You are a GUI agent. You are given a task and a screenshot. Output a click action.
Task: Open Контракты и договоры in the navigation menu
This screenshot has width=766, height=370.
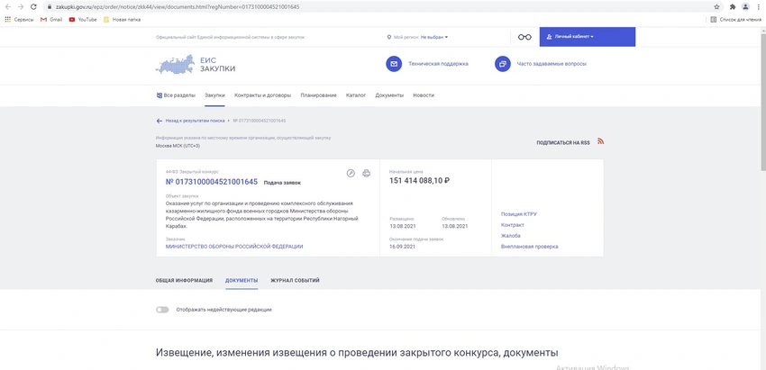click(x=262, y=95)
